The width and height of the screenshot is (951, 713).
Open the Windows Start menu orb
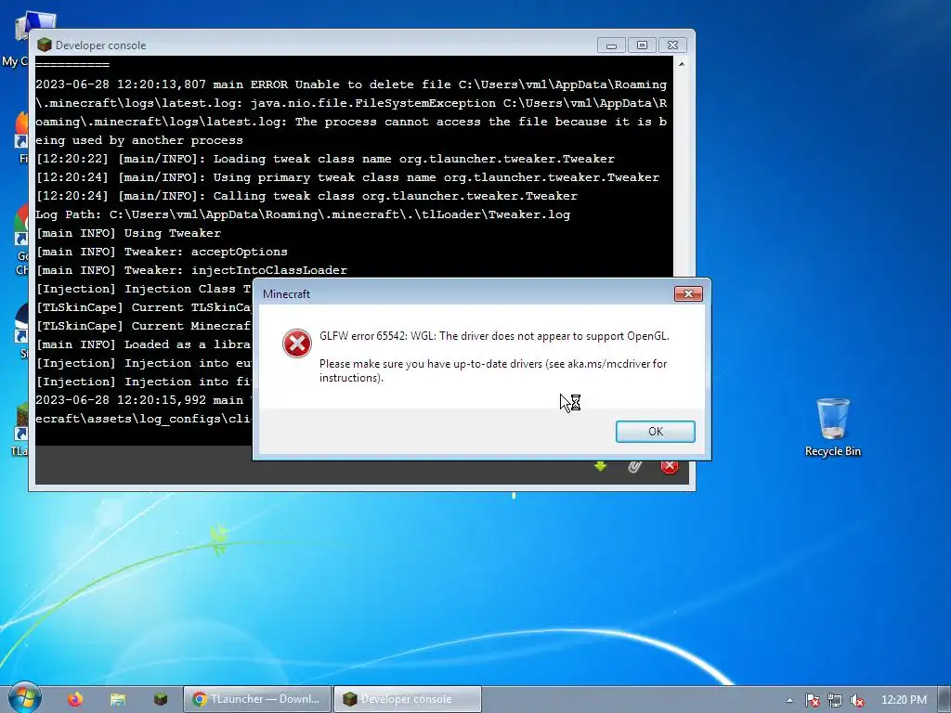(x=24, y=698)
